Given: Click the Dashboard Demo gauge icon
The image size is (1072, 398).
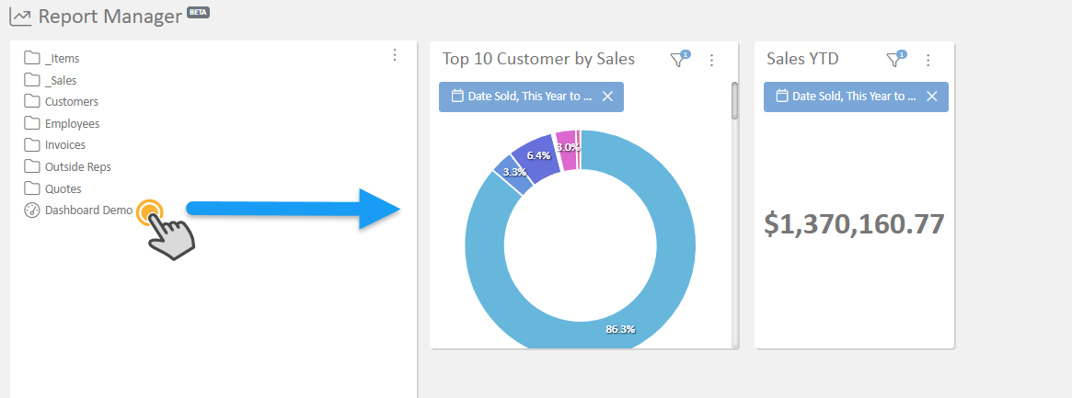Looking at the screenshot, I should point(32,210).
